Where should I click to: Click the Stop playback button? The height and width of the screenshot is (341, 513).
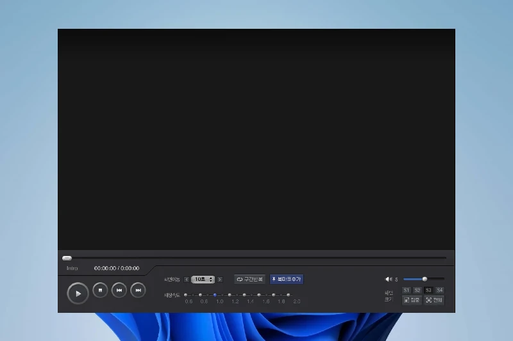pos(100,290)
